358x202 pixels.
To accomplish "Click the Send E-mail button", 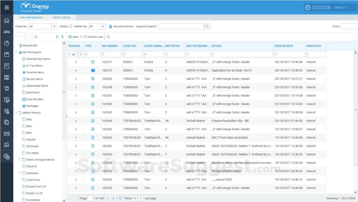I will pos(93,37).
